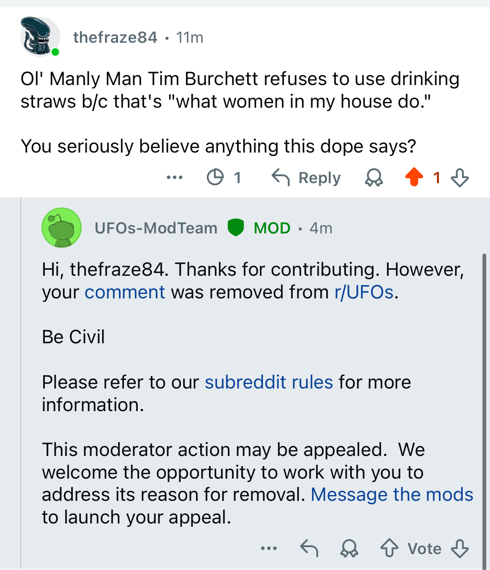
Task: Open UFOs-ModTeam username profile
Action: pos(156,228)
